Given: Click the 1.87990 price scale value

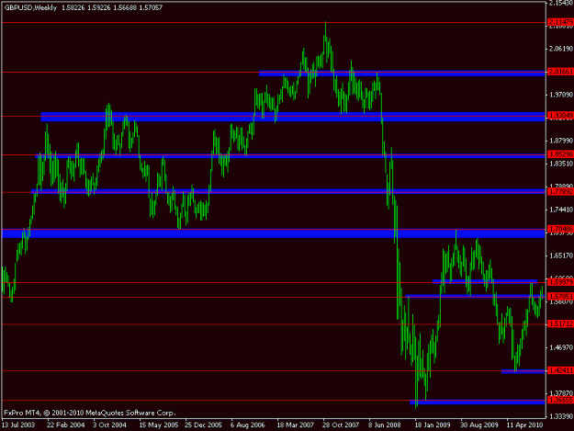Looking at the screenshot, I should 561,141.
